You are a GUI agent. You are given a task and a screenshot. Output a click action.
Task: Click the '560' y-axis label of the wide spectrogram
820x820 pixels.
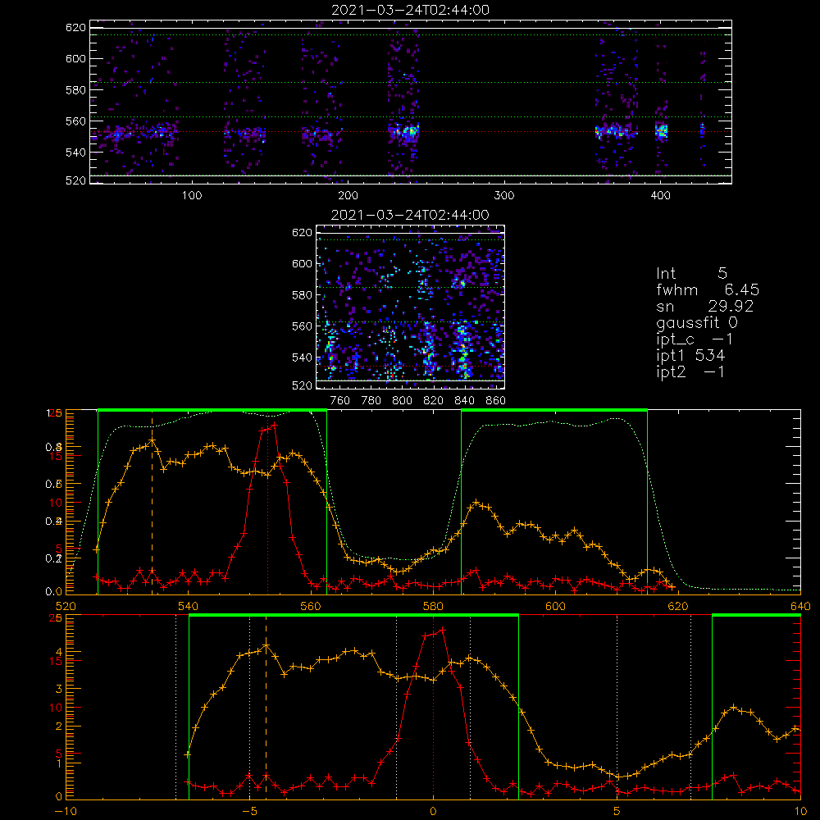tap(75, 121)
